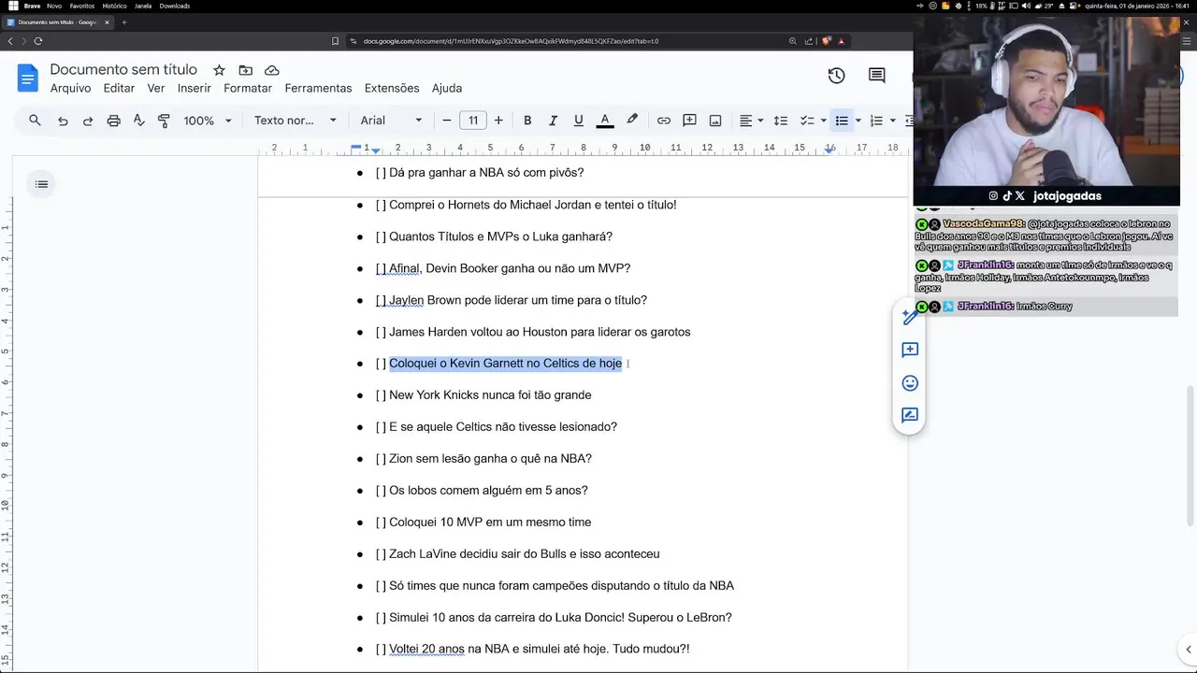The width and height of the screenshot is (1197, 673).
Task: Rename the document title field
Action: point(123,69)
